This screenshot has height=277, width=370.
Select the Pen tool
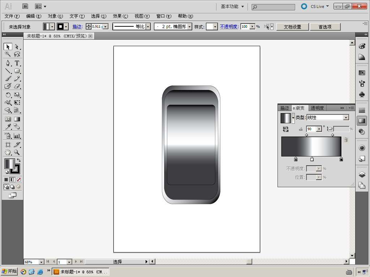[8, 63]
